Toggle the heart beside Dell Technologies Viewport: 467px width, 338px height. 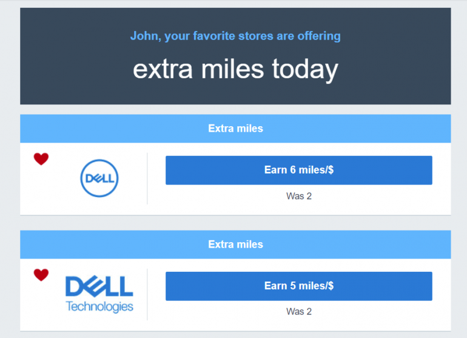(x=41, y=275)
